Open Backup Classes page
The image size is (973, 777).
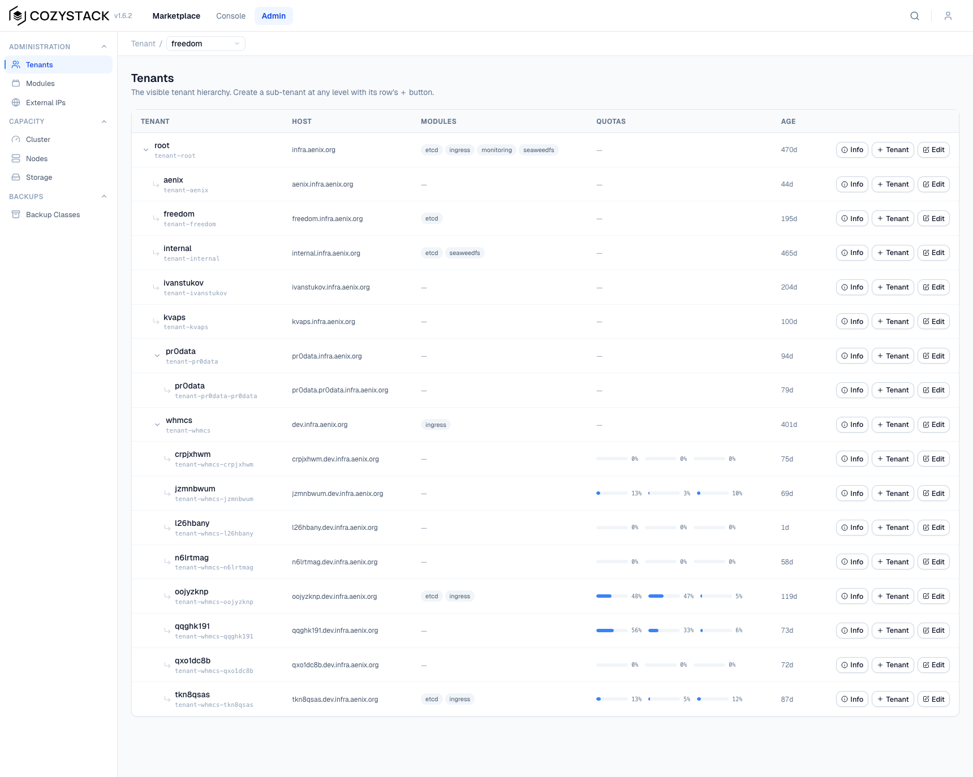(59, 214)
